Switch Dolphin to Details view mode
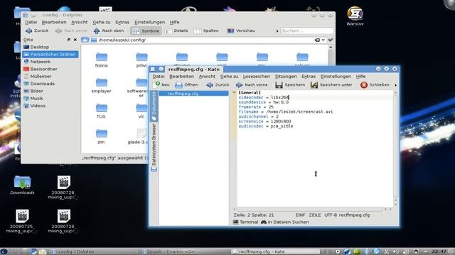This screenshot has width=455, height=255. [176, 31]
